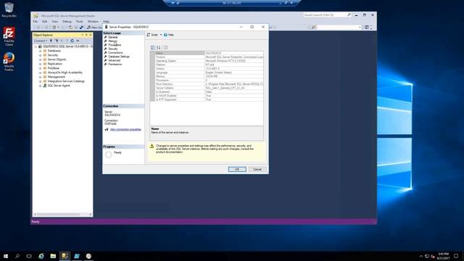This screenshot has height=261, width=464.
Task: Open the Processors page
Action: point(115,45)
